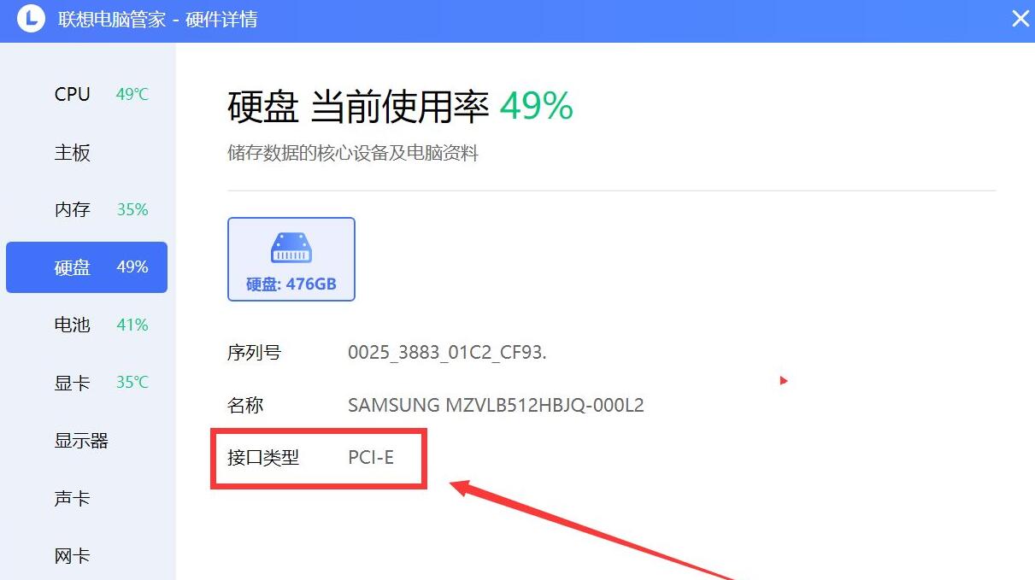This screenshot has height=580, width=1035.
Task: Show 显卡 graphics card details
Action: 86,383
